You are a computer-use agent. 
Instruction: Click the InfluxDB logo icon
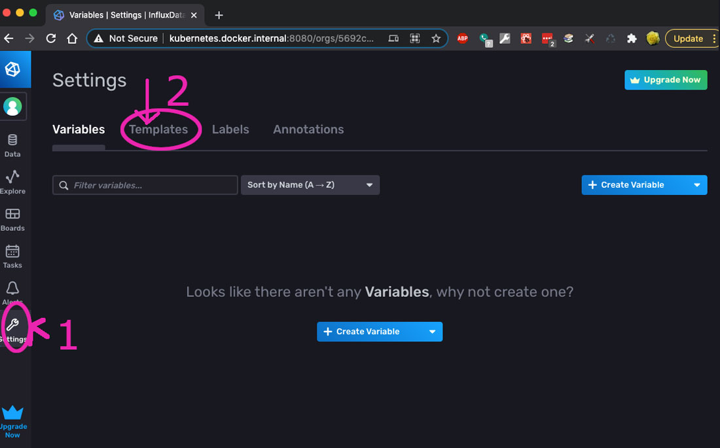[x=12, y=70]
